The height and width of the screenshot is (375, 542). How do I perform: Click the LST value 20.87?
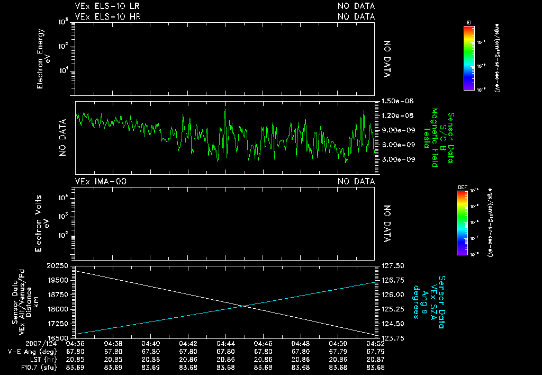pos(375,360)
